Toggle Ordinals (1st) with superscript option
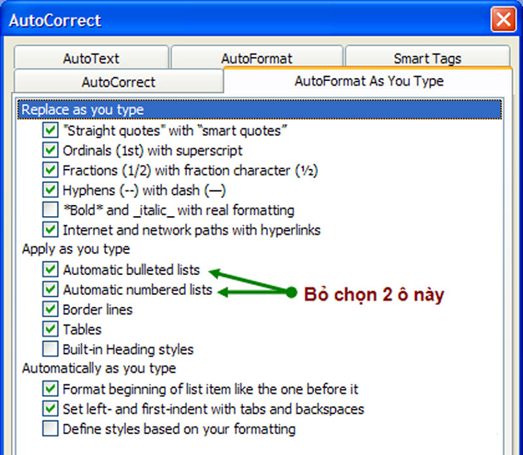 click(x=50, y=150)
